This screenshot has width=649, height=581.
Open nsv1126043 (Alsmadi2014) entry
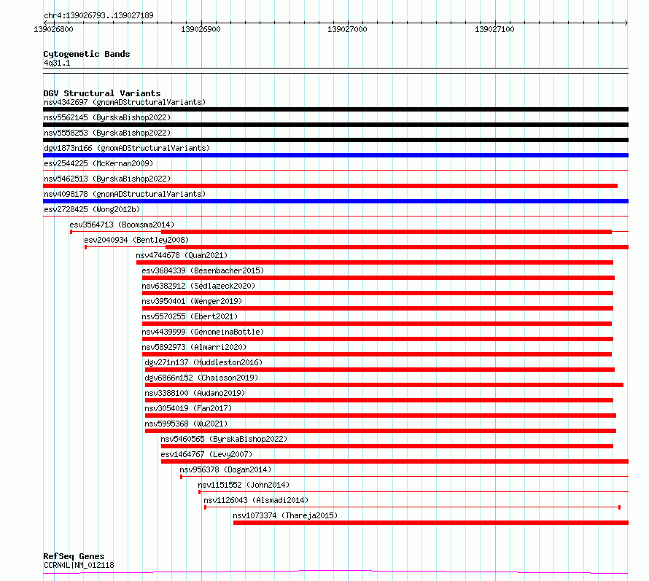[256, 500]
